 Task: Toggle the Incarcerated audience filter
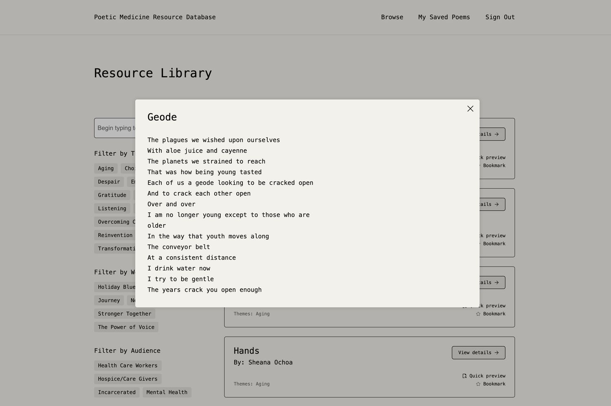(116, 392)
